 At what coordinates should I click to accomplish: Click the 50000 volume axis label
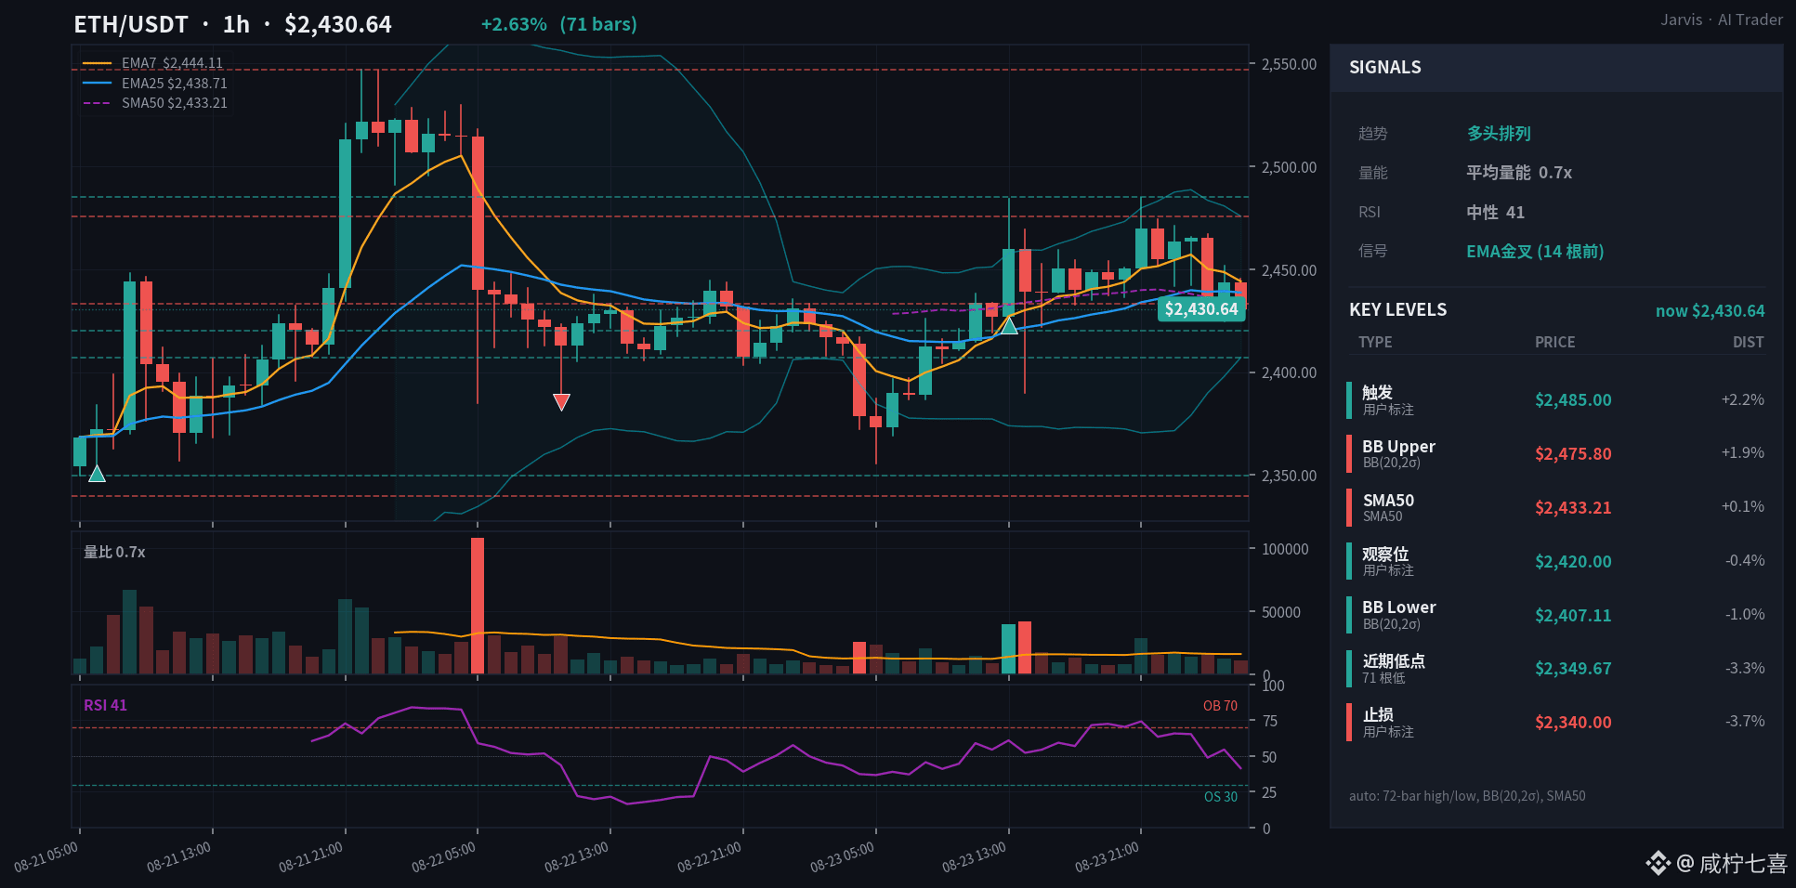1280,612
